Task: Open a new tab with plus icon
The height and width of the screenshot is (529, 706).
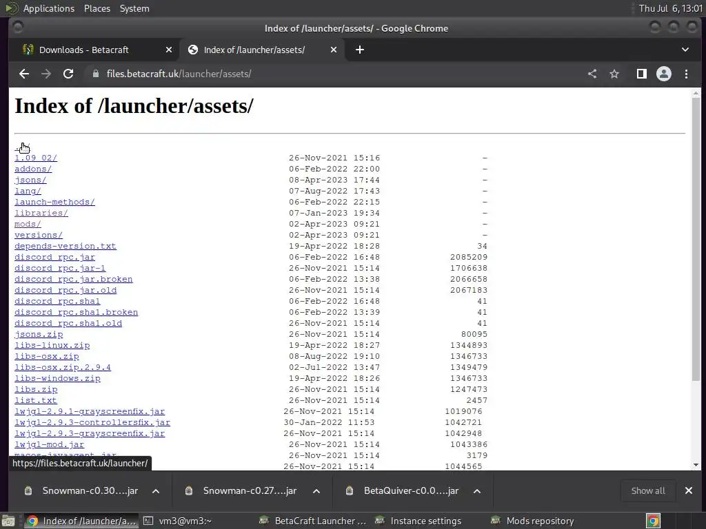Action: point(360,50)
